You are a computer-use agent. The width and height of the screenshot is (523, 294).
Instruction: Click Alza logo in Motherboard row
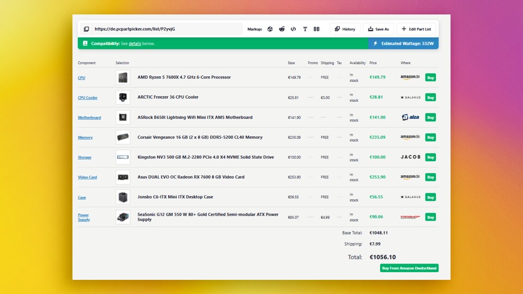tap(410, 117)
